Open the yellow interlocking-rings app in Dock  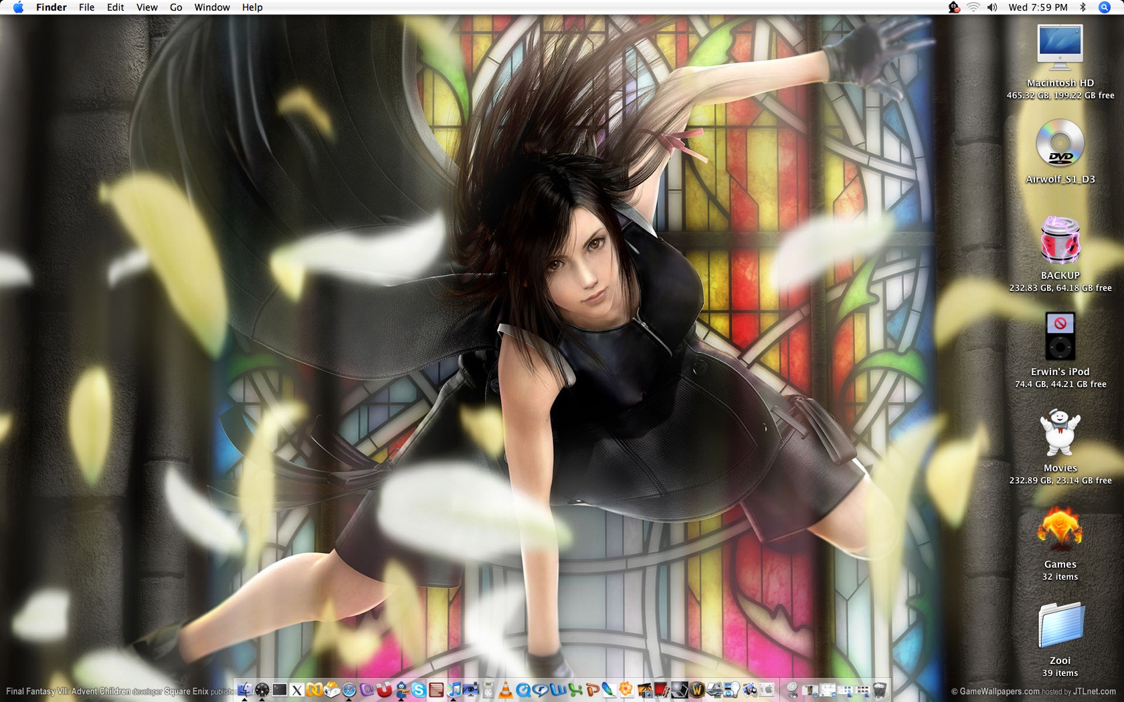coord(314,689)
